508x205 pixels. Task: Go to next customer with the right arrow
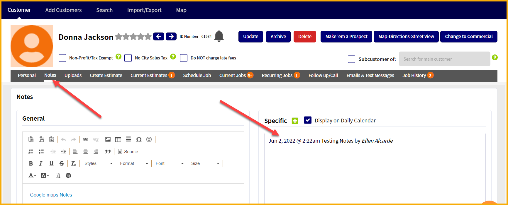tap(171, 36)
